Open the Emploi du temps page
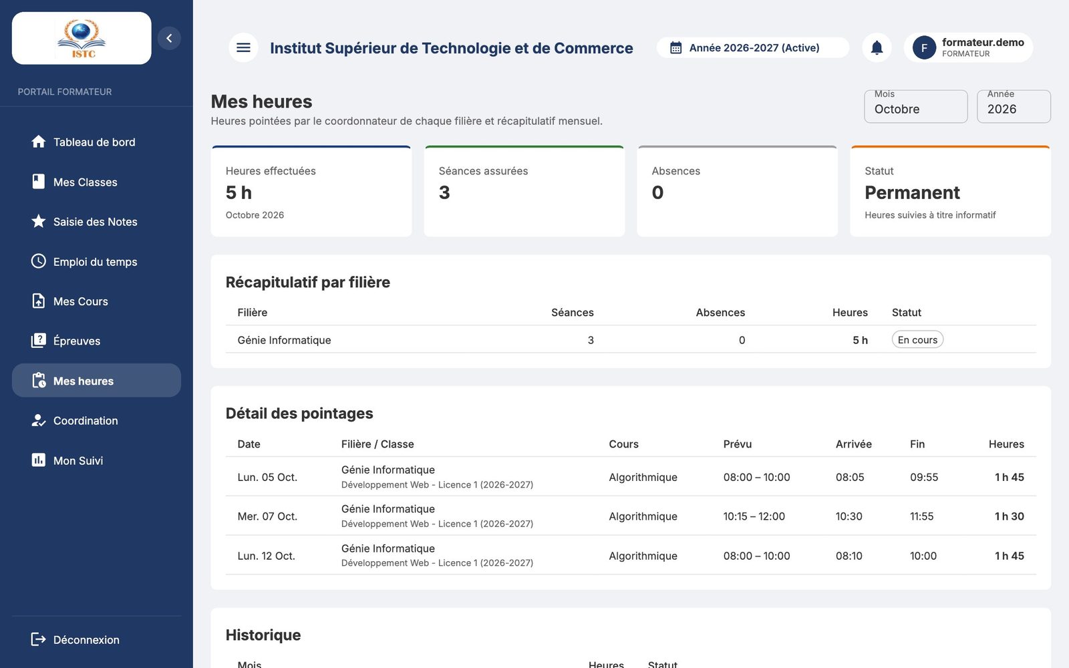1069x668 pixels. pos(96,261)
